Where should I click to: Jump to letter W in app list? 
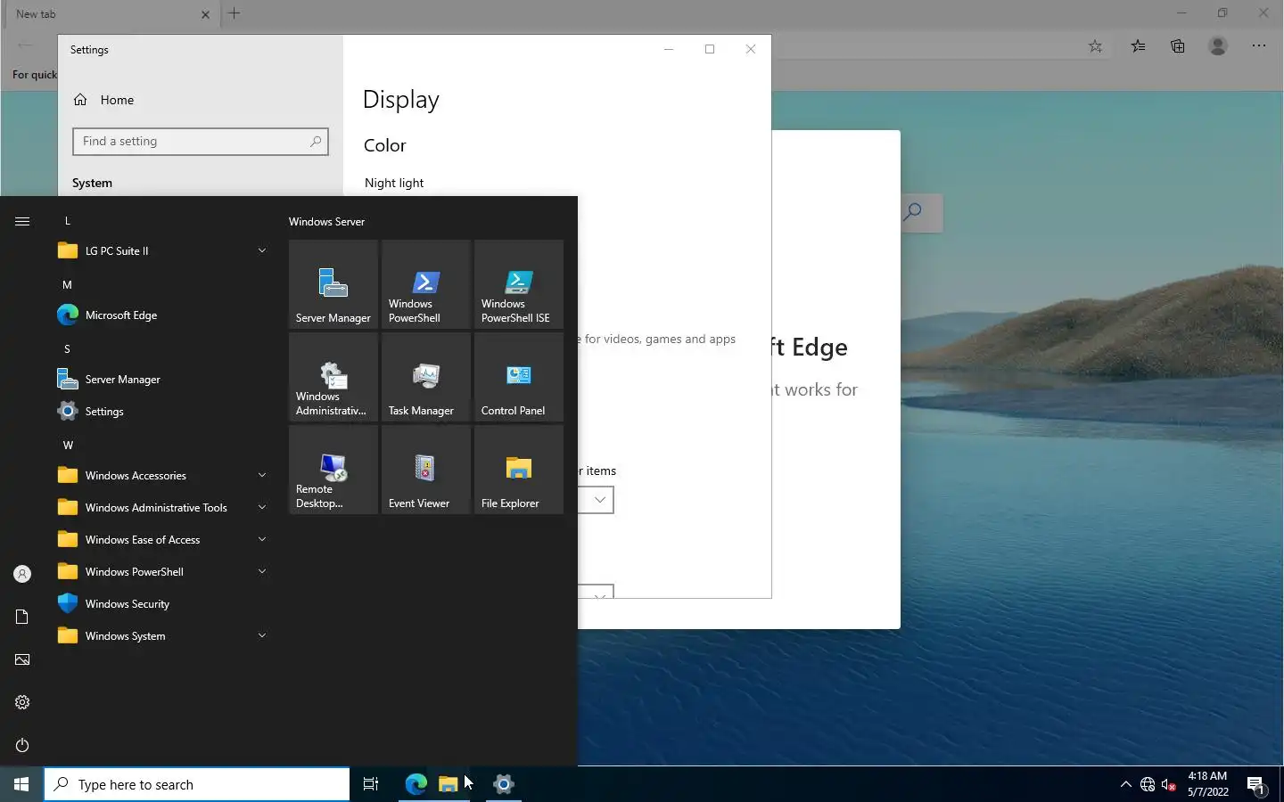pyautogui.click(x=68, y=446)
